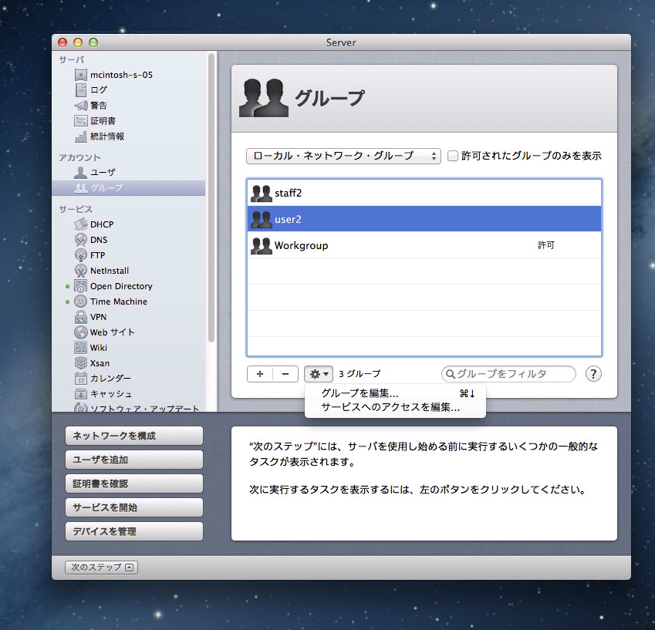The width and height of the screenshot is (655, 630).
Task: Open 警告 alerts megaphone icon
Action: (x=81, y=105)
